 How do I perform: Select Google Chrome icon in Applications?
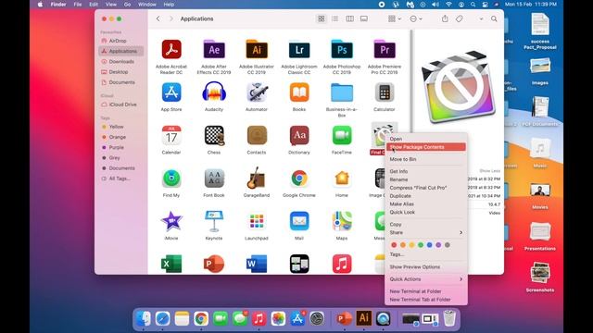coord(299,179)
